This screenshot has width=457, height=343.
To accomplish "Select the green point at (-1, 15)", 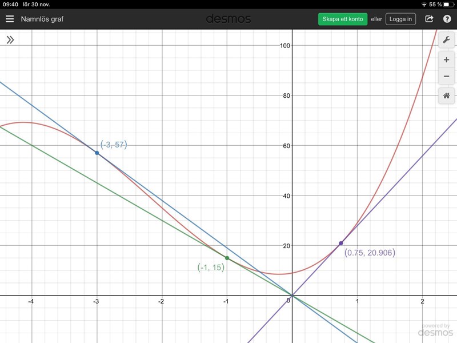I will click(227, 258).
